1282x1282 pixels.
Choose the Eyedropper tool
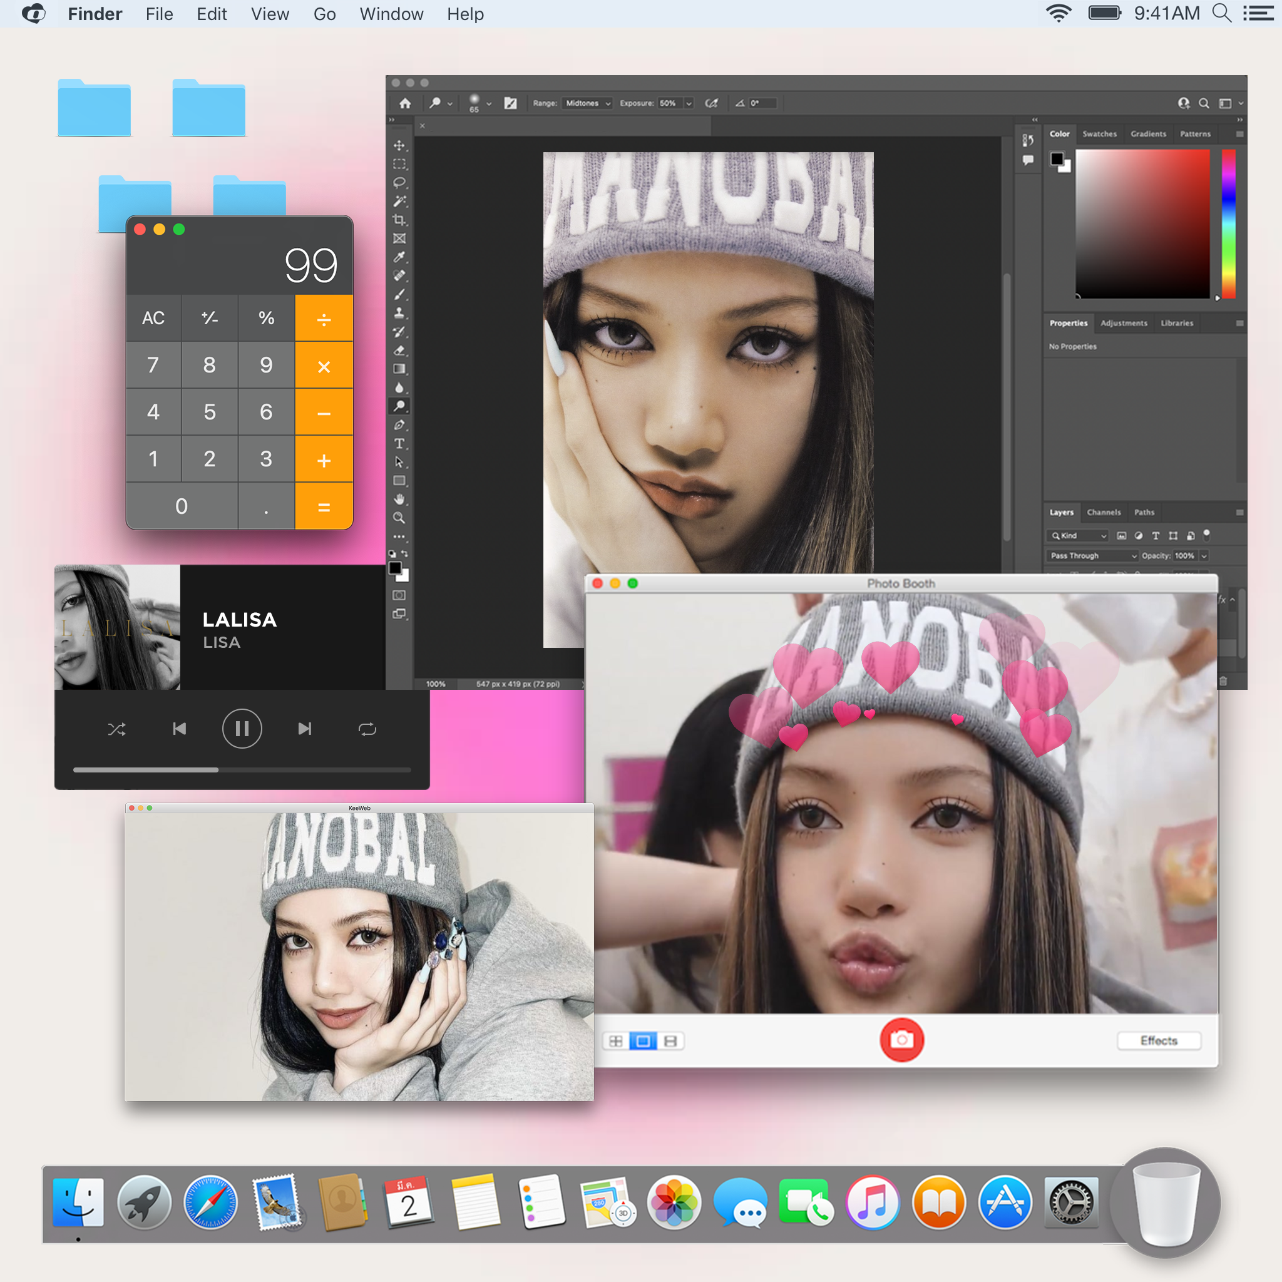coord(399,257)
